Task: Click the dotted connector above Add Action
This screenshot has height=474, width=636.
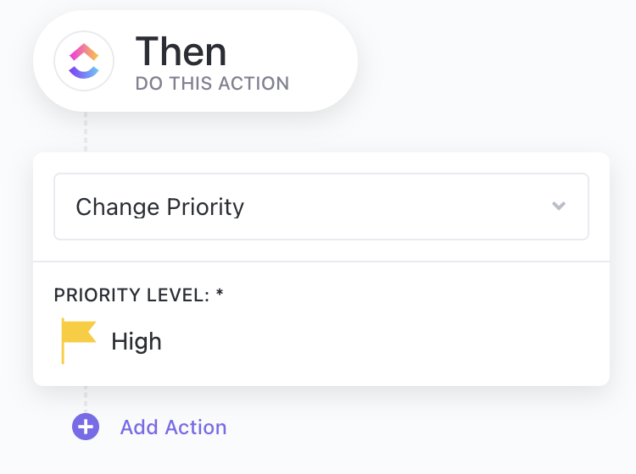Action: (x=86, y=400)
